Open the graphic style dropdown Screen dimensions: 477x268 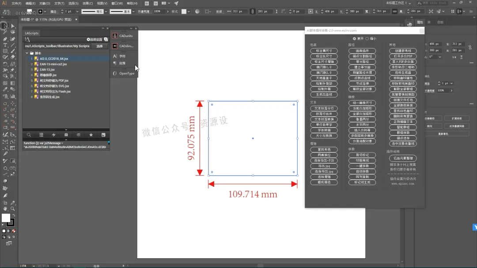tap(189, 11)
